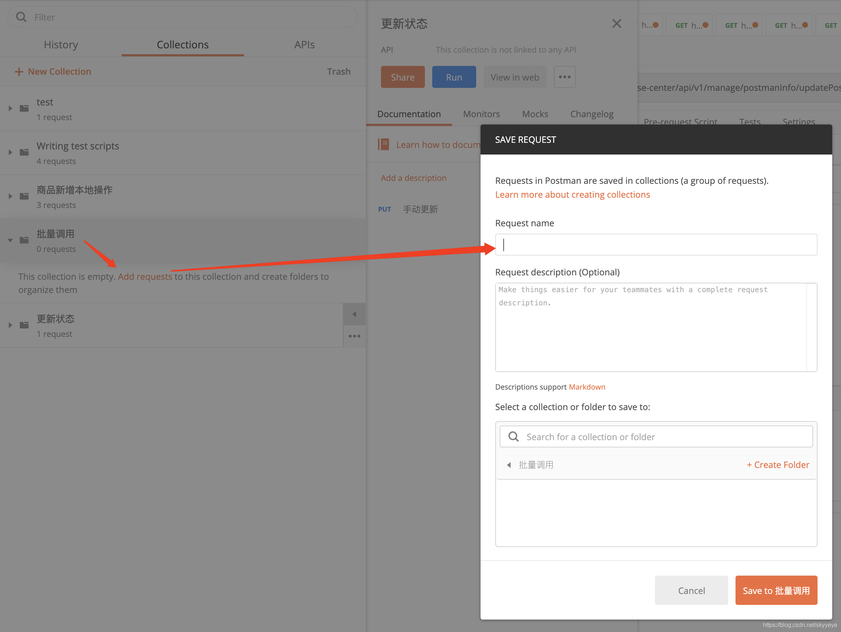Screen dimensions: 841x632
Task: Open the three-dots menu beside View in web
Action: [x=564, y=77]
